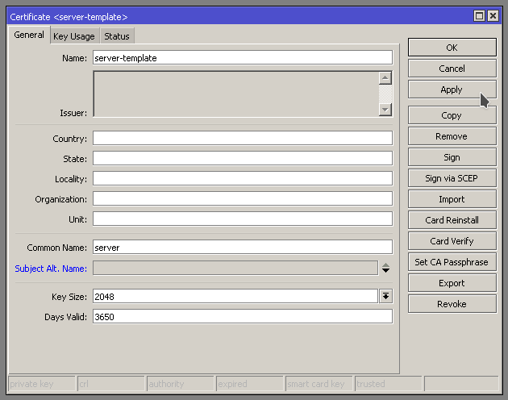
Task: Revoke the certificate
Action: 452,304
